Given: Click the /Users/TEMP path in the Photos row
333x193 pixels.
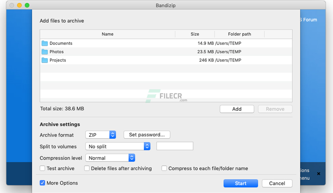Looking at the screenshot, I should pyautogui.click(x=228, y=52).
